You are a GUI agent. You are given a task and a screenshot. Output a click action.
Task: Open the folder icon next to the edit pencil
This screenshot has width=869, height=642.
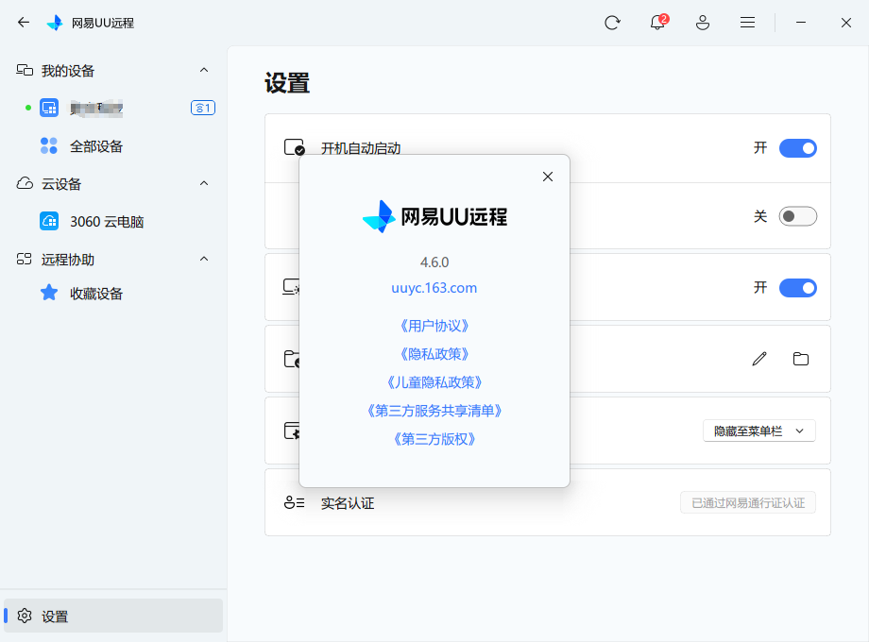pyautogui.click(x=801, y=359)
